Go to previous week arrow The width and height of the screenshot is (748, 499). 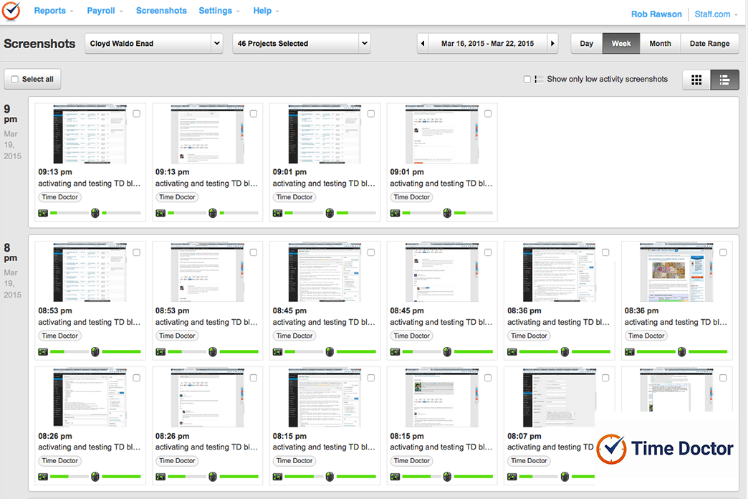(423, 44)
